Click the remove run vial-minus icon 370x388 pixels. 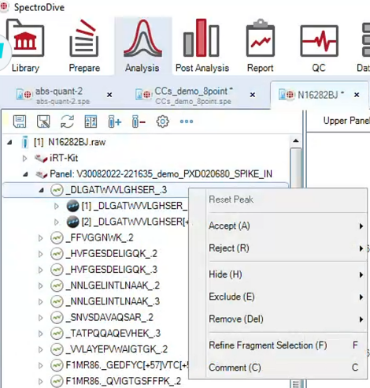pos(139,121)
